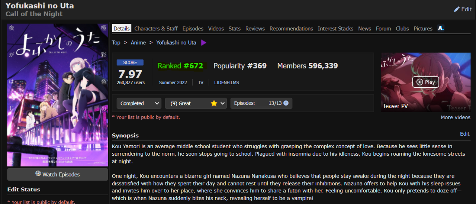Open the Interest Stacks tab

pyautogui.click(x=335, y=29)
